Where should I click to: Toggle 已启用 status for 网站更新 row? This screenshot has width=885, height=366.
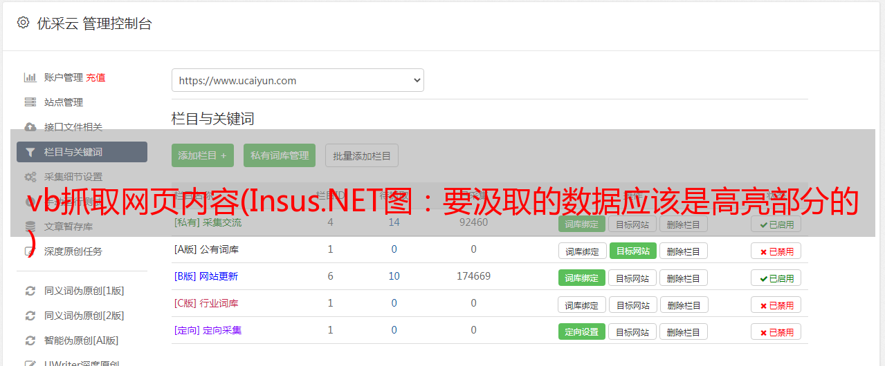pyautogui.click(x=776, y=278)
